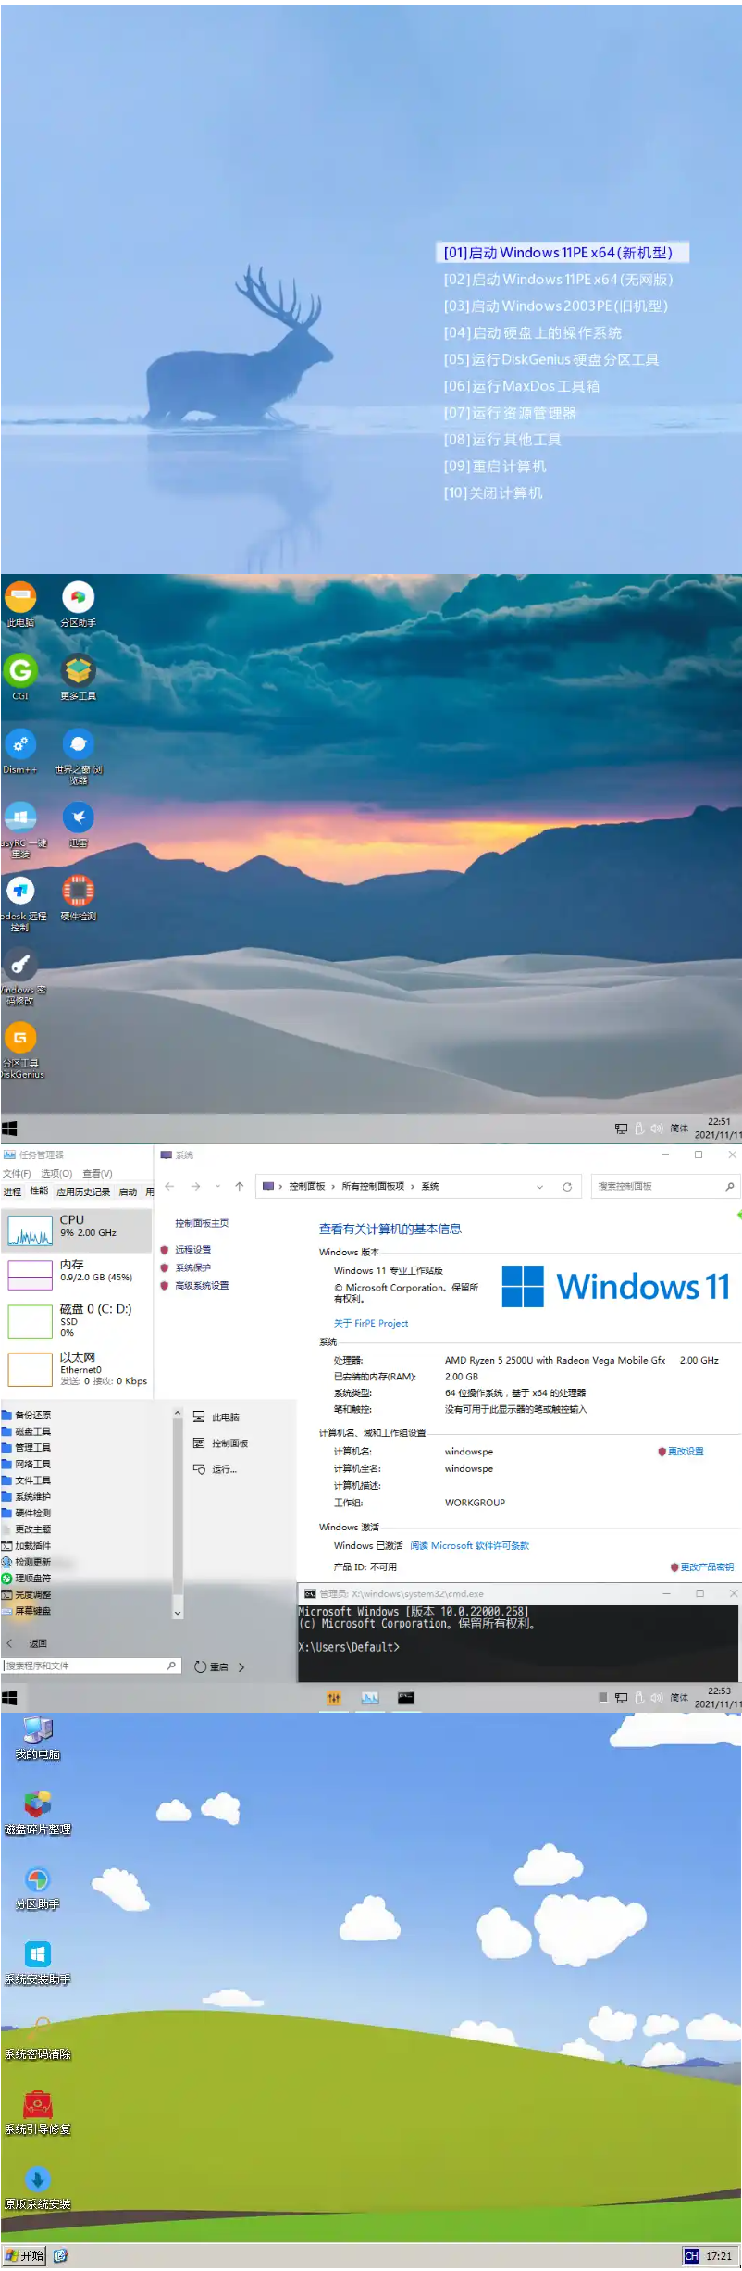Switch to 应用历史记录 tab in Task Manager

click(83, 1192)
